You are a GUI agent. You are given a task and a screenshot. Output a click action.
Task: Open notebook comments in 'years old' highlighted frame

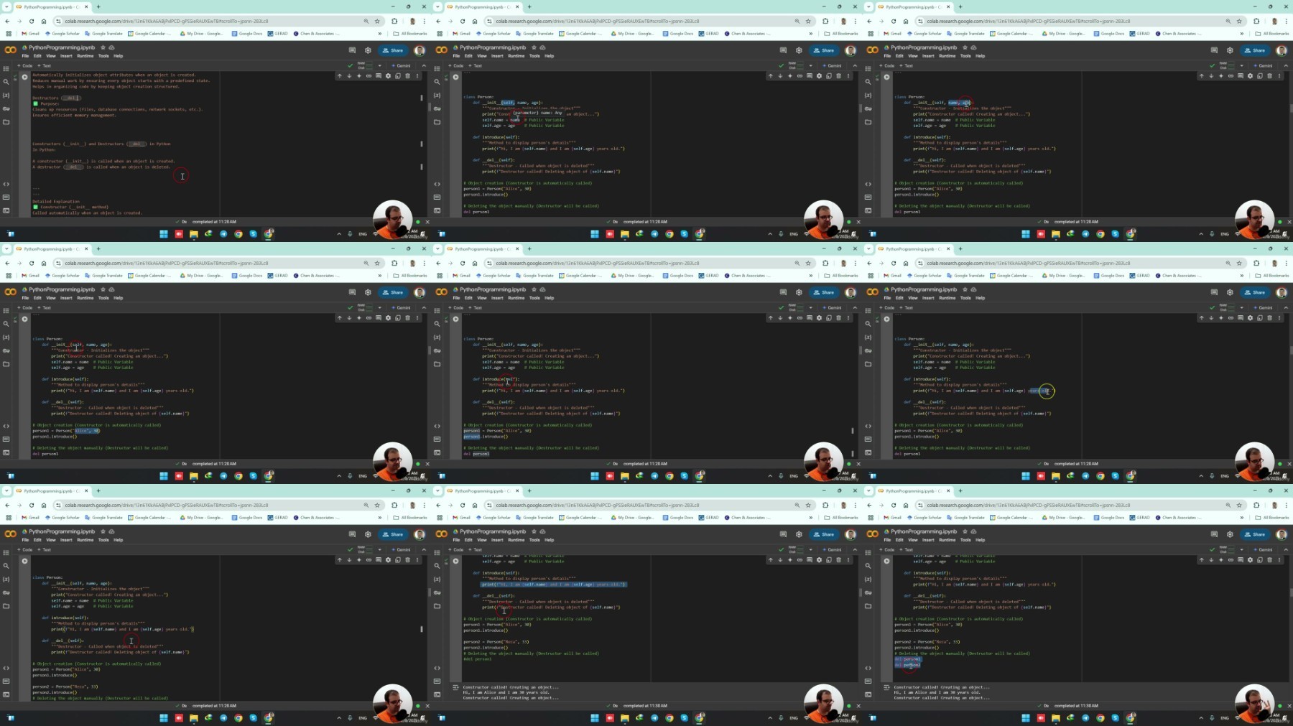[x=1214, y=292]
